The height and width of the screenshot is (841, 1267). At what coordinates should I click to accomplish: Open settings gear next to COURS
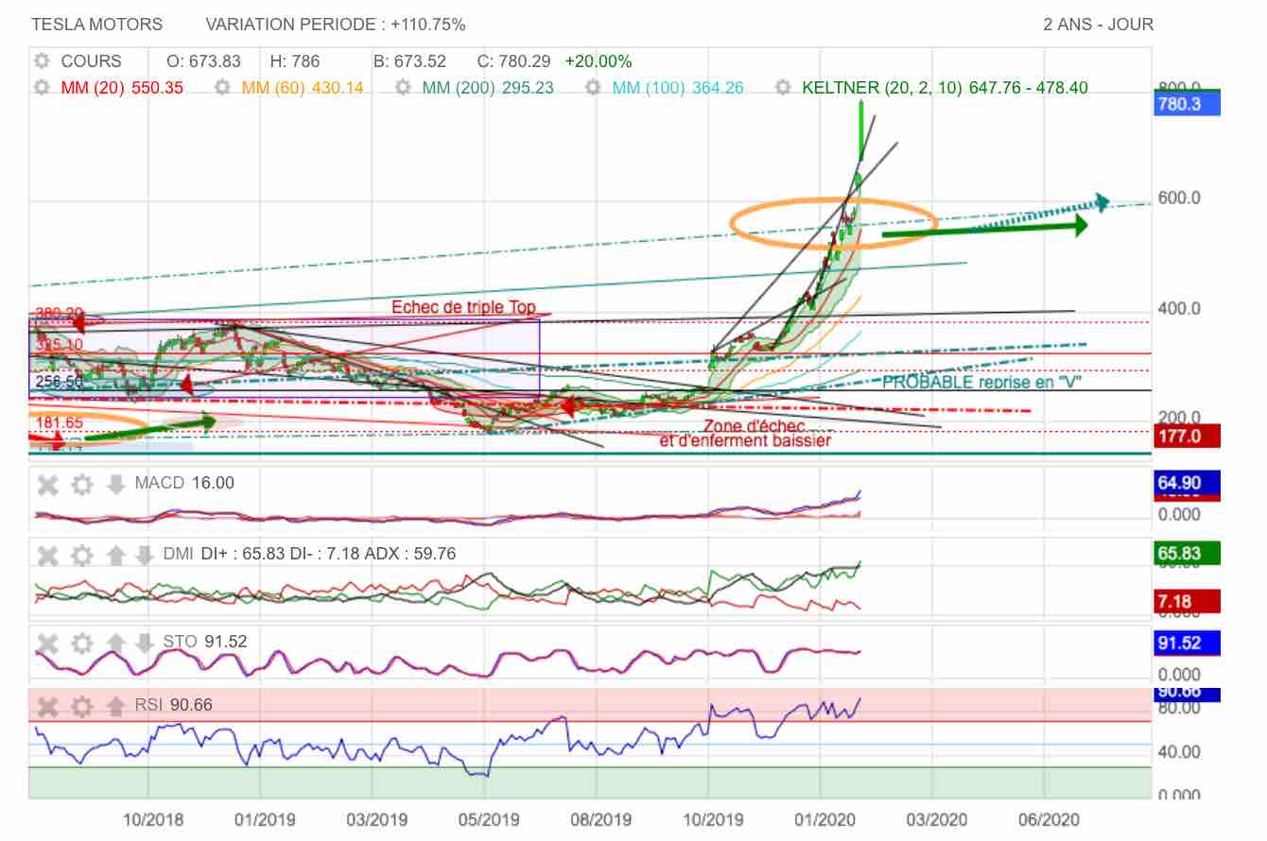(41, 61)
